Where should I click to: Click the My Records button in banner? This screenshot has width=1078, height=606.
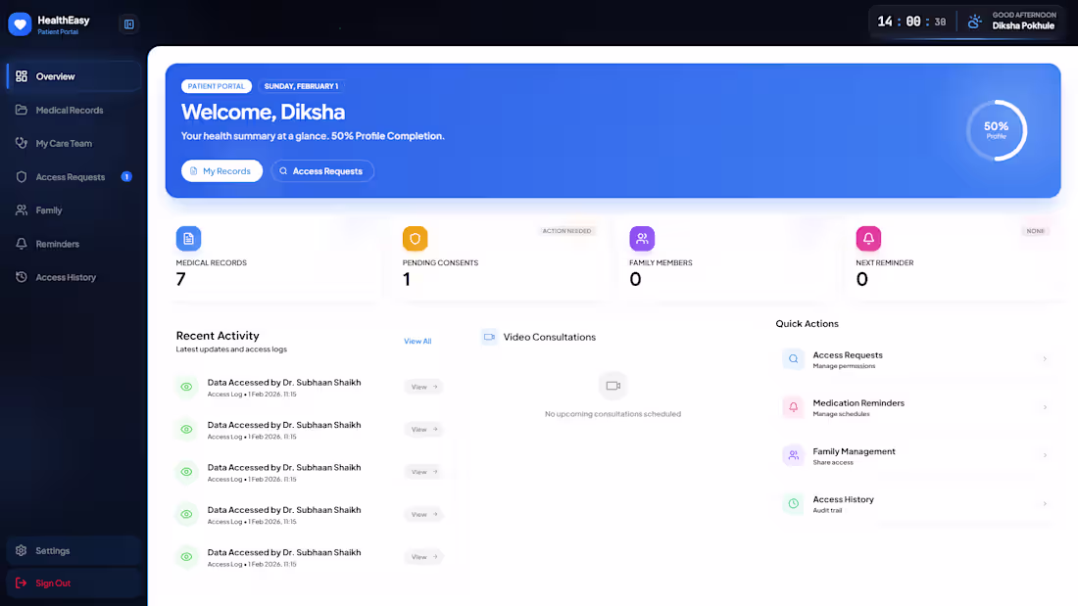click(221, 171)
